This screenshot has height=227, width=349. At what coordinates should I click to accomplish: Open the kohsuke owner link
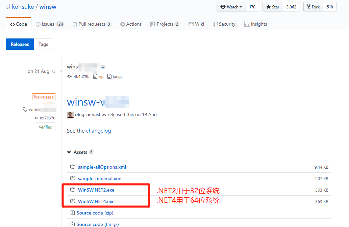click(x=23, y=7)
